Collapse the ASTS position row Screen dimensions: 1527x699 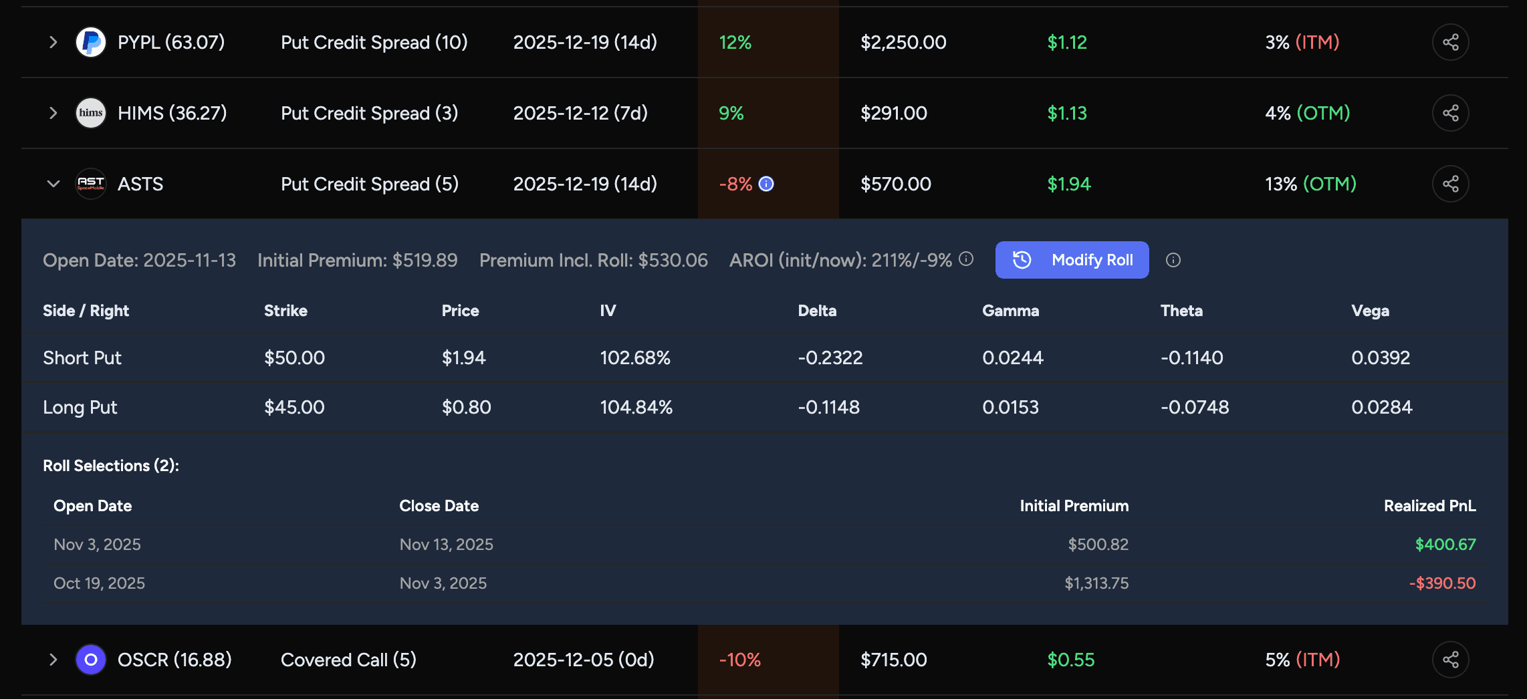(x=53, y=184)
